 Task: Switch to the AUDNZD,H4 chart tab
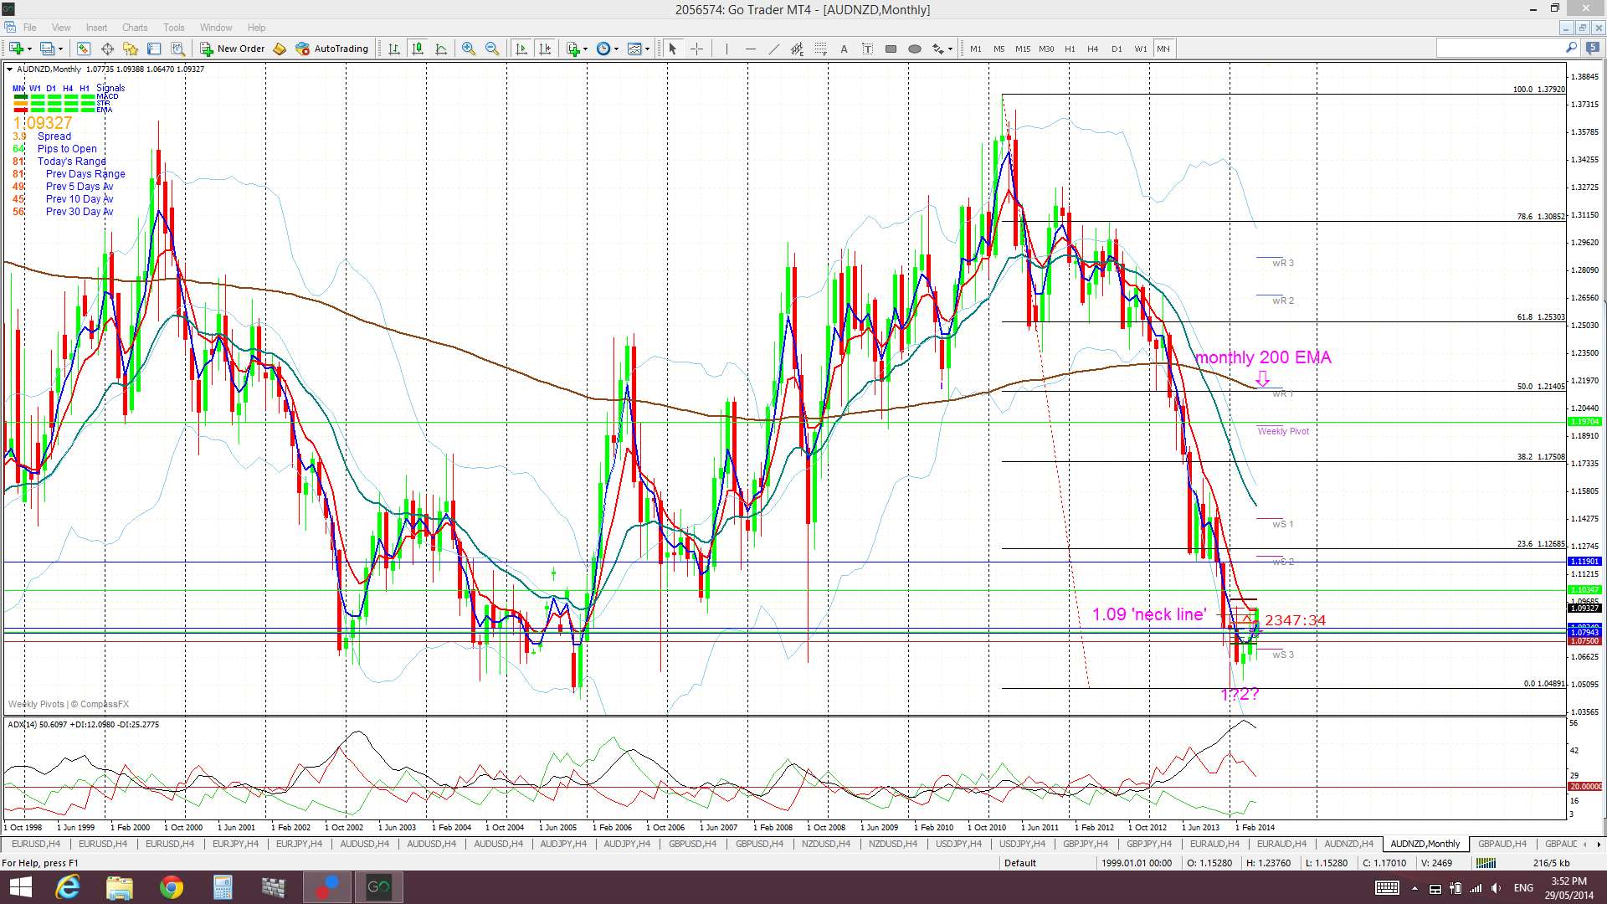pyautogui.click(x=1348, y=844)
